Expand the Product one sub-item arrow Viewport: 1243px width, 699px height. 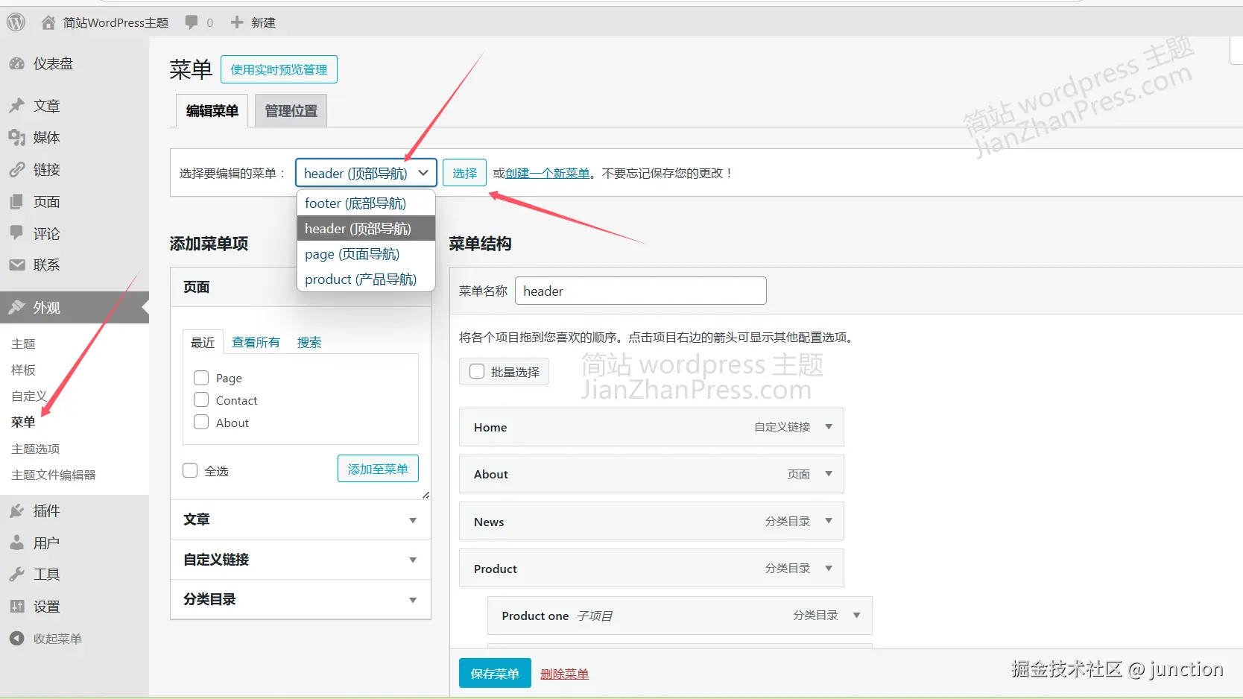click(857, 616)
